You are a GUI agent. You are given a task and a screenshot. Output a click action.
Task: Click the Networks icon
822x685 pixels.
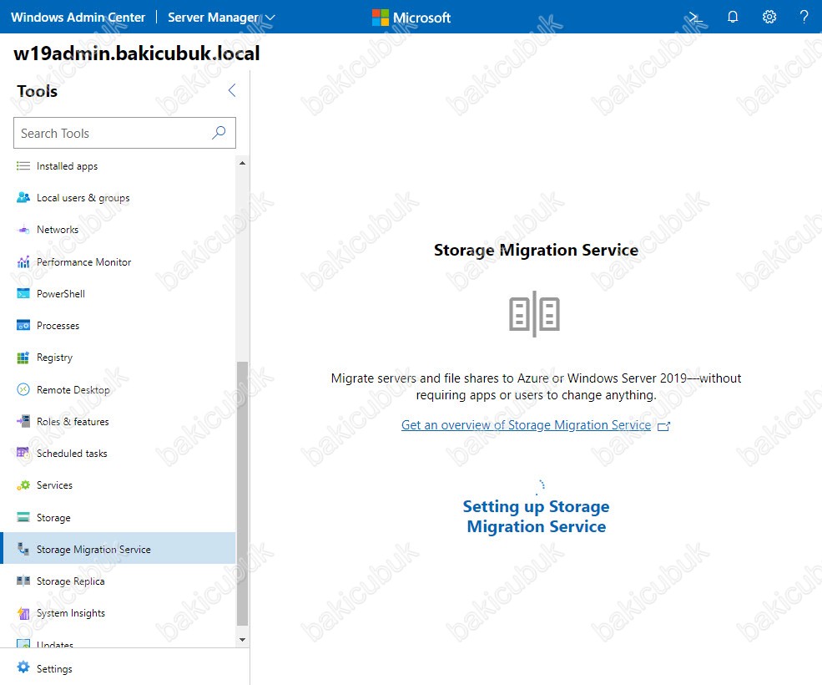pyautogui.click(x=23, y=230)
